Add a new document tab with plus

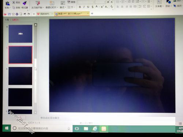click(92, 14)
